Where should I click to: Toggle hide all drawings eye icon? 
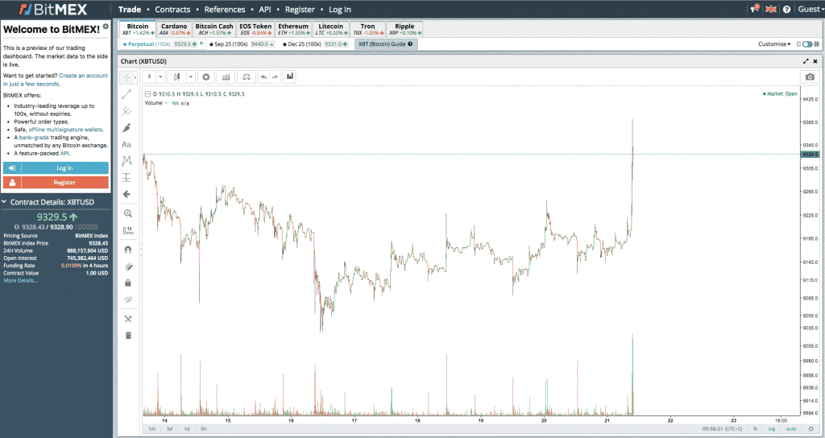pos(128,300)
